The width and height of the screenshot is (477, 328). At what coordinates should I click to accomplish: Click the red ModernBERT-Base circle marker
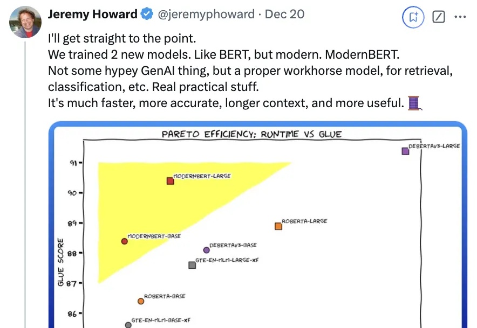(x=124, y=241)
